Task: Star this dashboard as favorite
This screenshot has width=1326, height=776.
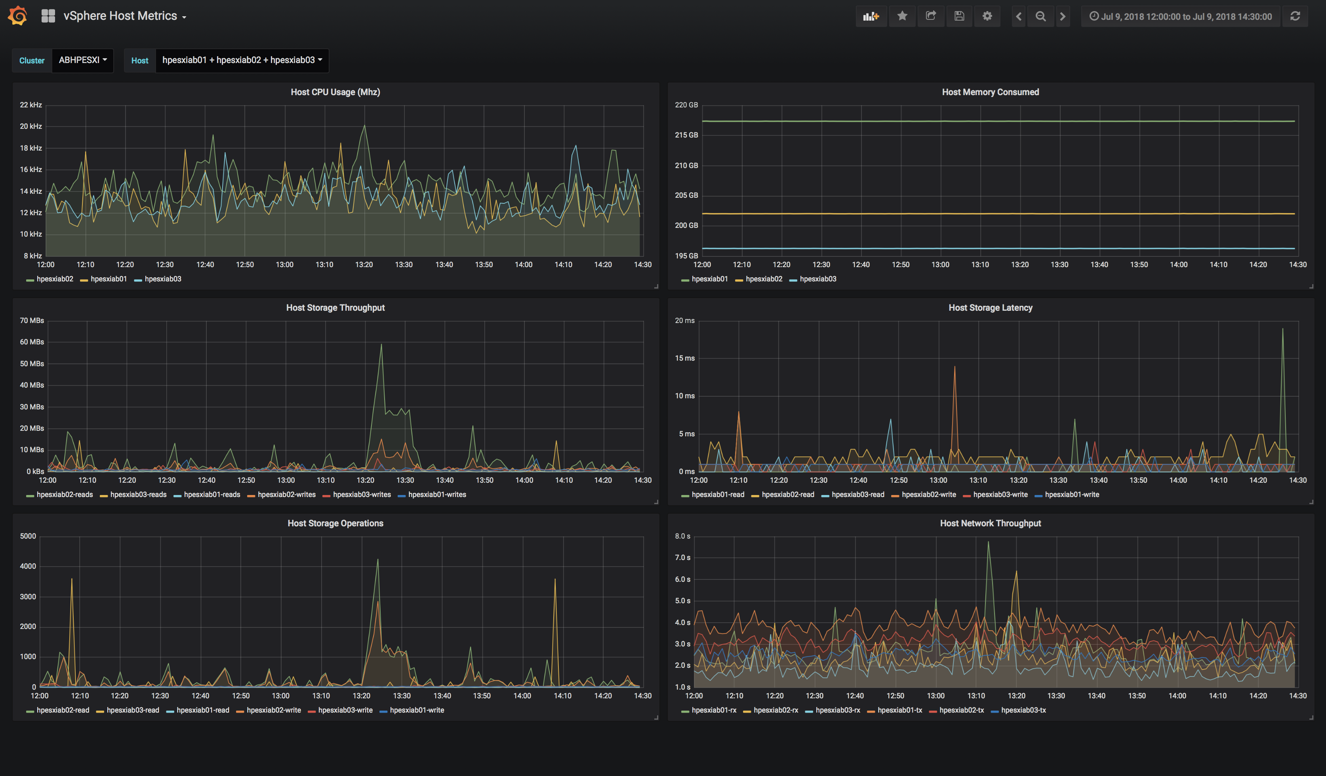Action: (x=902, y=16)
